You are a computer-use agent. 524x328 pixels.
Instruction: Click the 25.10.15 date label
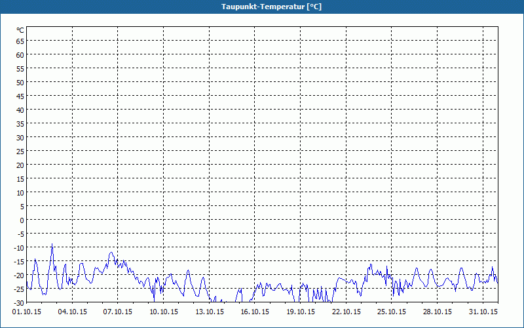(x=391, y=312)
